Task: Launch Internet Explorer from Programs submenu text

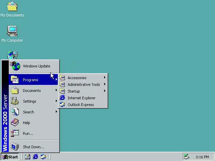Action: (81, 98)
